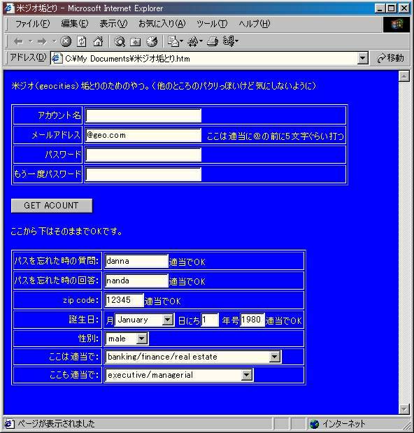Click the GET ACOUNT button
The width and height of the screenshot is (414, 433).
(x=52, y=206)
